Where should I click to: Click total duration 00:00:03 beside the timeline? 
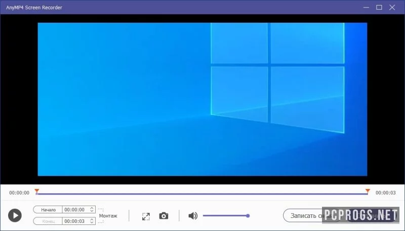(385, 193)
